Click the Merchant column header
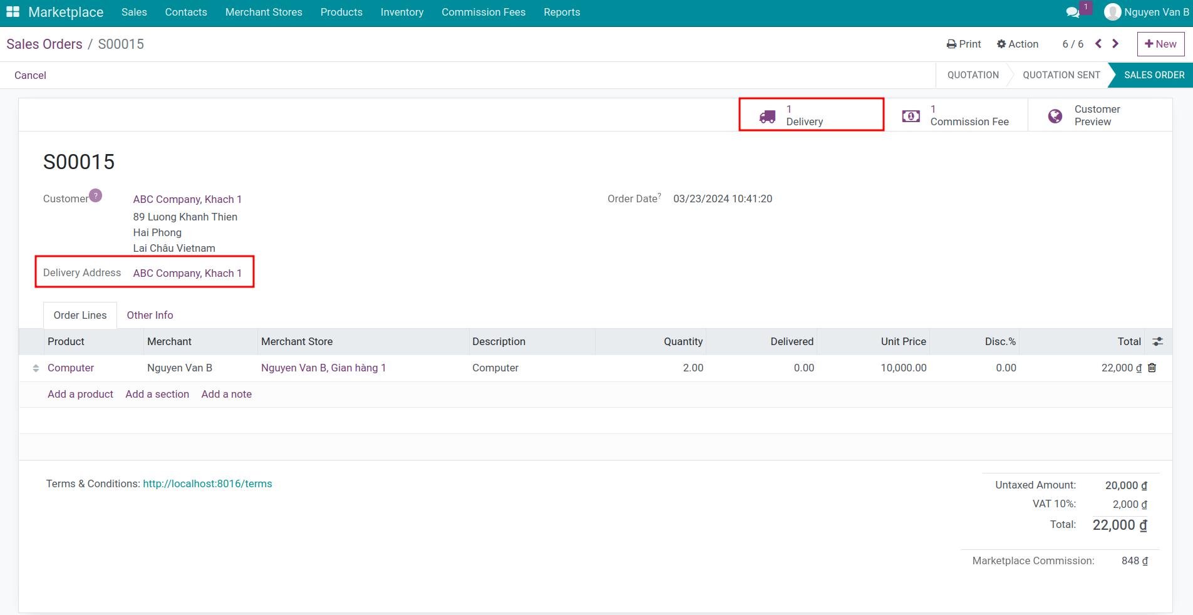1193x615 pixels. (x=200, y=341)
